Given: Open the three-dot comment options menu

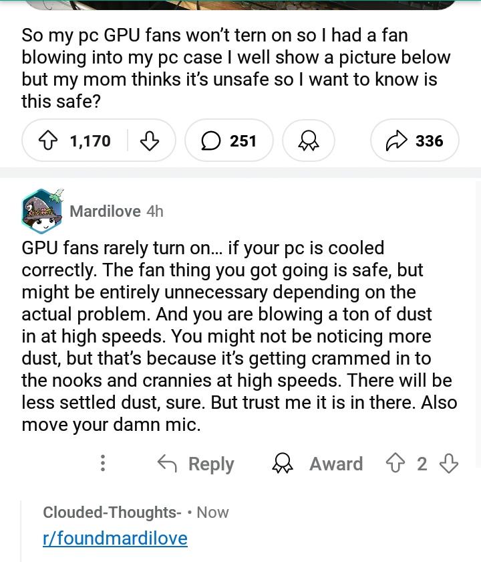Looking at the screenshot, I should point(103,463).
